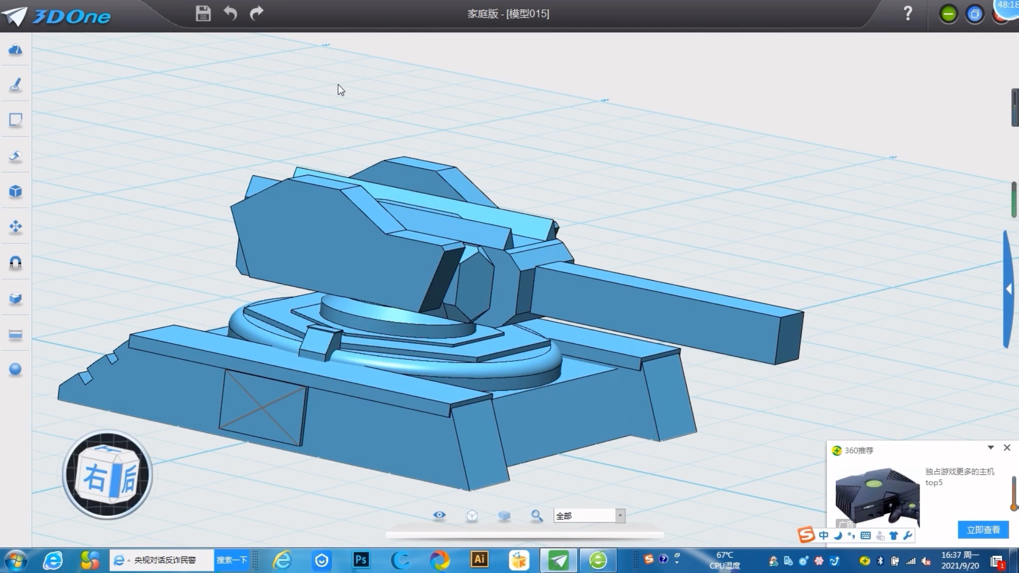
Task: Open the 360推荐 popup dropdown arrow
Action: (x=990, y=448)
